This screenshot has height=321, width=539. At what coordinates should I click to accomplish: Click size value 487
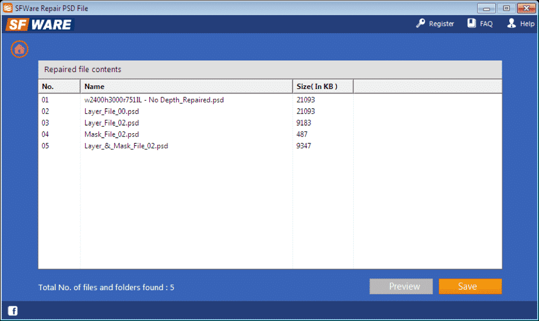[302, 134]
